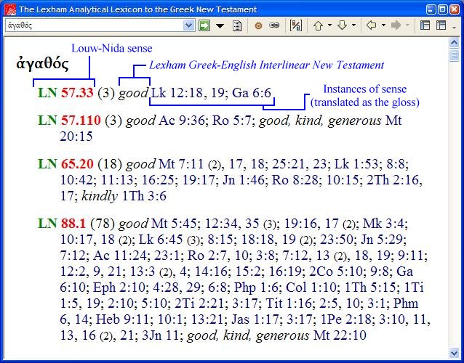The width and height of the screenshot is (464, 363).
Task: Click the Mk 3:4 reference
Action: pyautogui.click(x=385, y=224)
